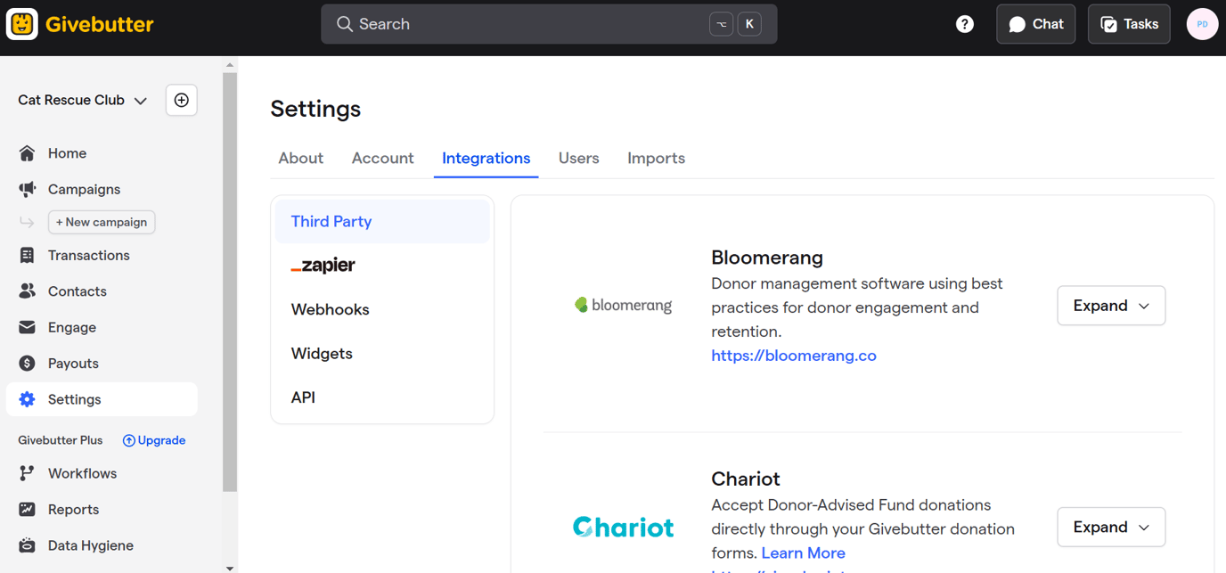Open the bloomerang.co link

coord(793,356)
